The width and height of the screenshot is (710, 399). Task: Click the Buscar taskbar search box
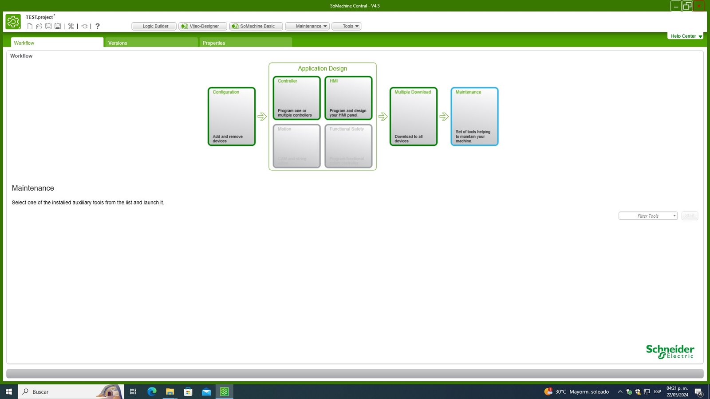(71, 391)
